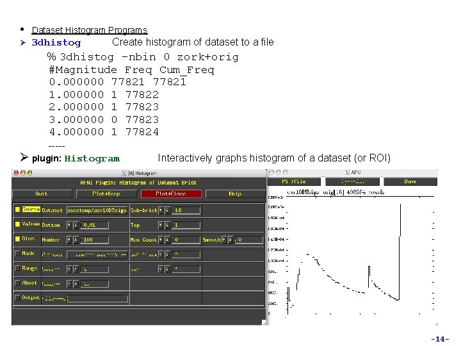
Task: Decrease Mask sub-brick with down arrow
Action: pyautogui.click(x=161, y=254)
